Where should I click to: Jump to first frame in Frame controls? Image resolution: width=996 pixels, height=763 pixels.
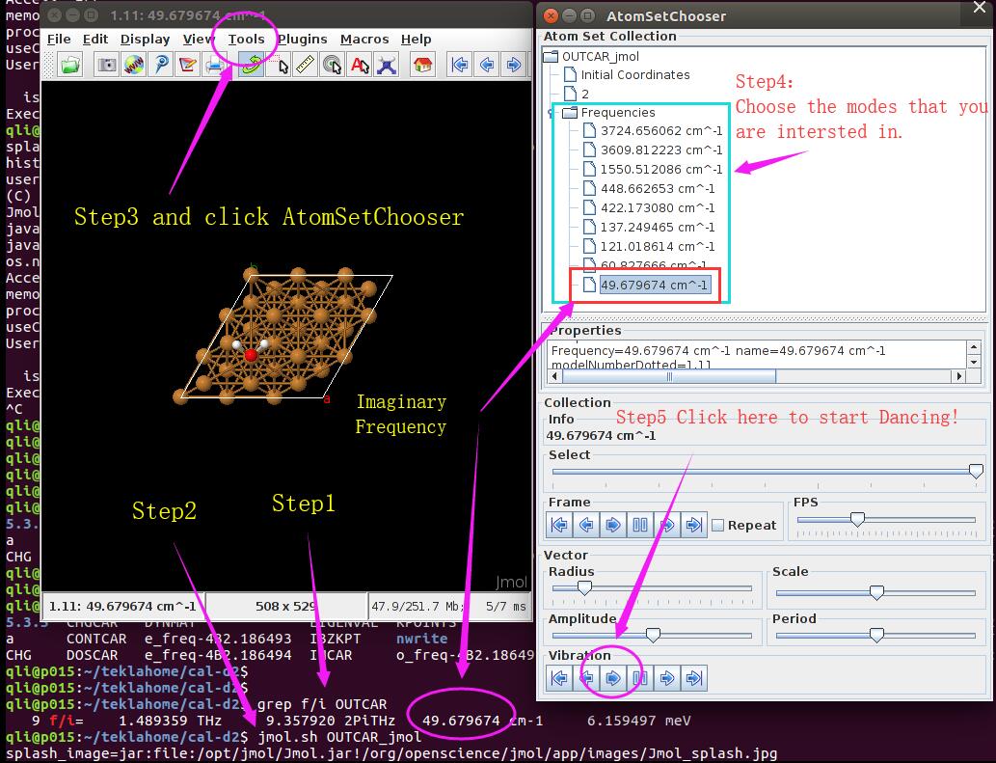(x=558, y=526)
